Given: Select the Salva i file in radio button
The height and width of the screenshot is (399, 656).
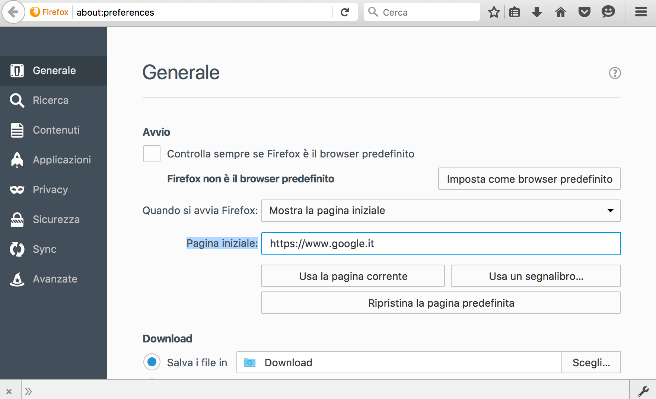Looking at the screenshot, I should coord(152,362).
